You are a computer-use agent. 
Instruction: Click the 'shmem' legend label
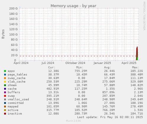click(12, 85)
